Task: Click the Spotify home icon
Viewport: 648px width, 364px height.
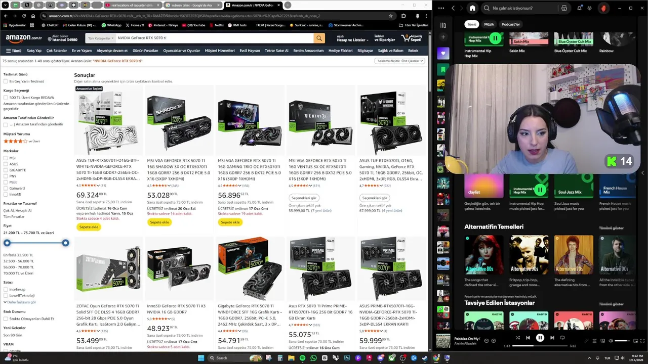Action: point(472,8)
